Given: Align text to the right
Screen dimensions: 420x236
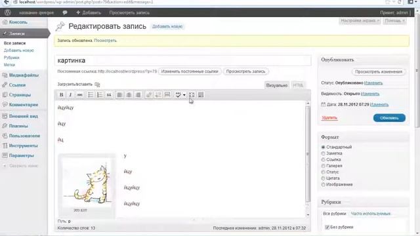Looking at the screenshot, I should pyautogui.click(x=138, y=94).
